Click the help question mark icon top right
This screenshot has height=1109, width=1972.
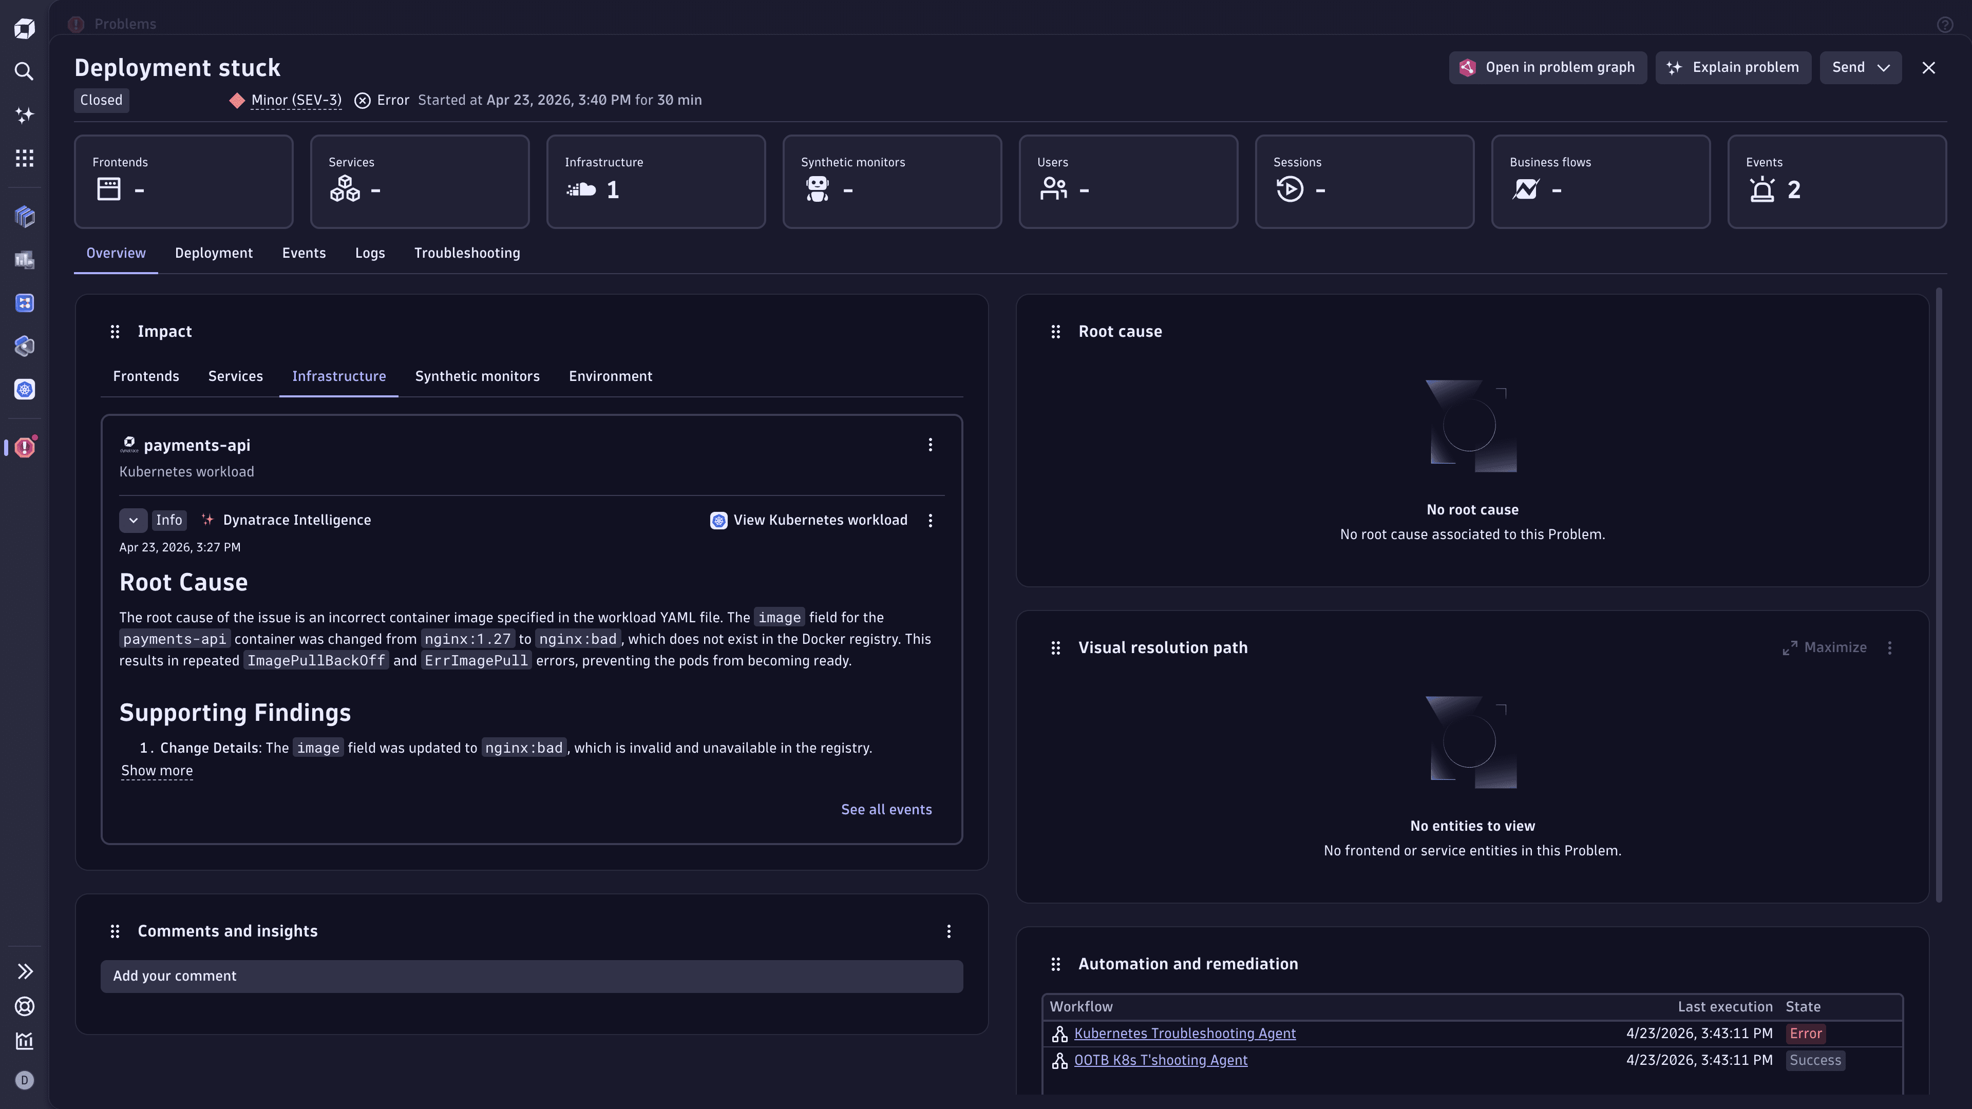coord(1944,25)
